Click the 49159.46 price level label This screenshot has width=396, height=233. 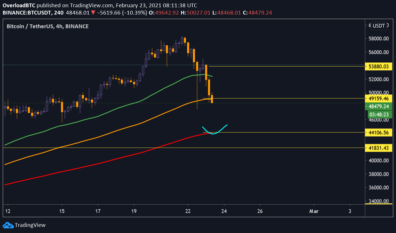[379, 98]
